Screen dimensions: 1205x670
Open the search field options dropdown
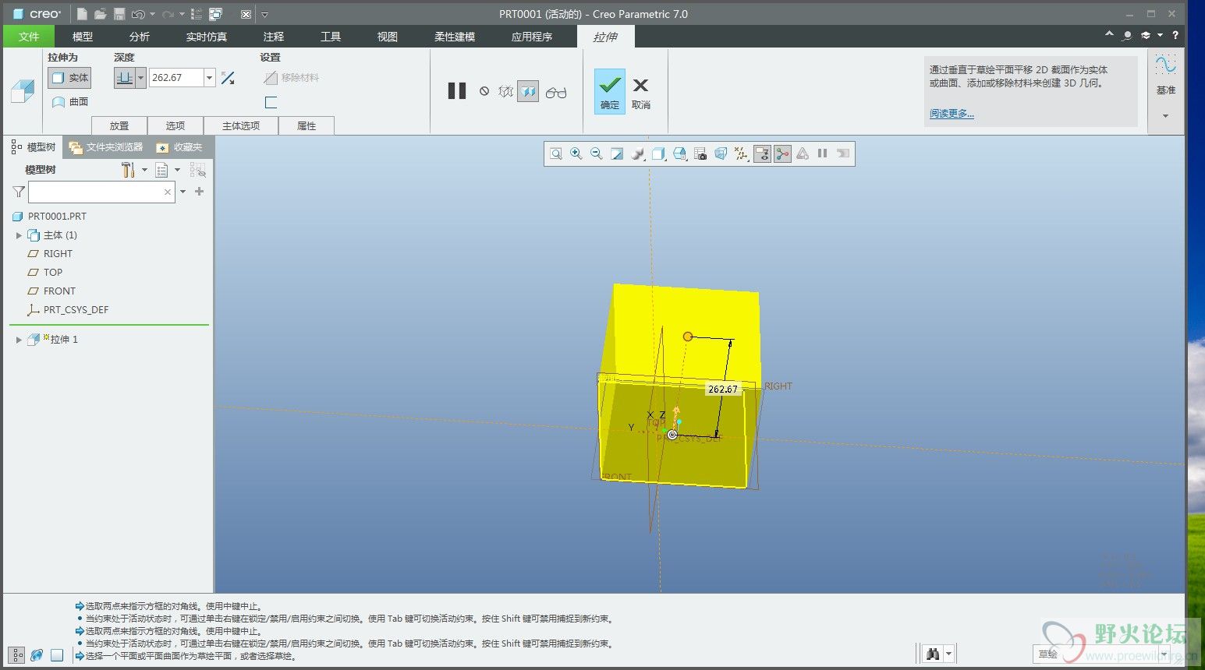183,192
